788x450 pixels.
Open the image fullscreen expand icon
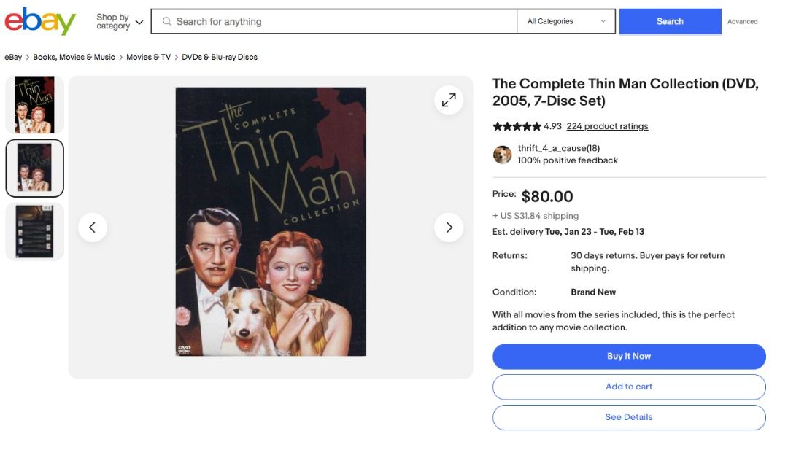coord(449,100)
